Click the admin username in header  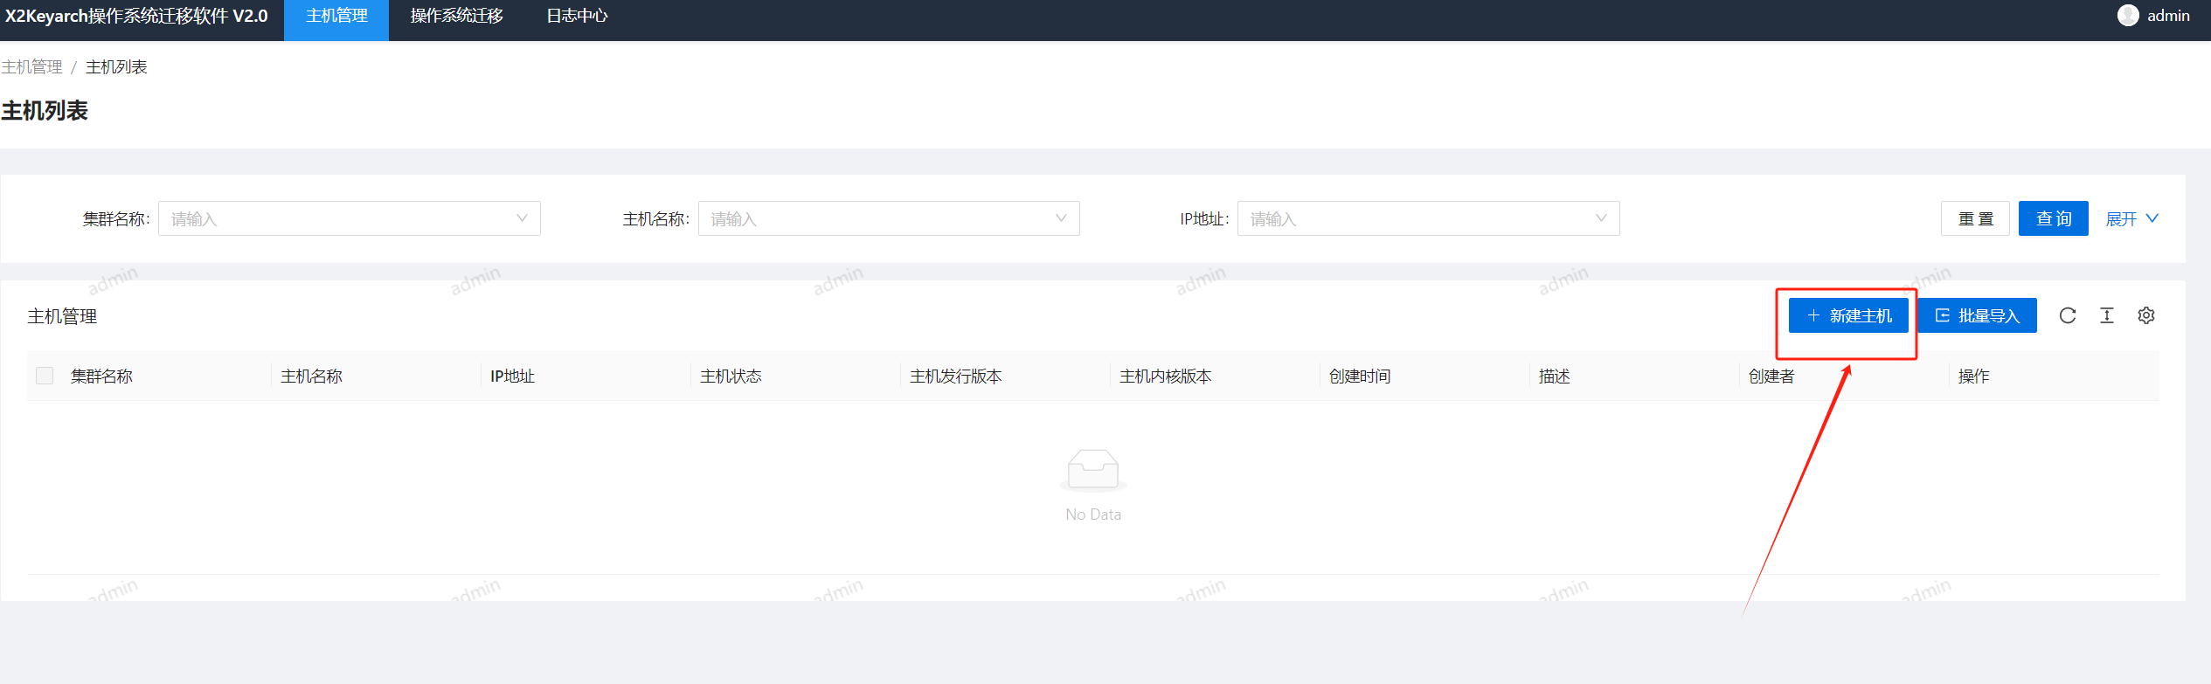pyautogui.click(x=2168, y=16)
